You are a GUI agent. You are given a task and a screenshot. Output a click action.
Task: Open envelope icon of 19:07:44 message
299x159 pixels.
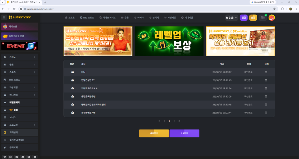[x=72, y=113]
